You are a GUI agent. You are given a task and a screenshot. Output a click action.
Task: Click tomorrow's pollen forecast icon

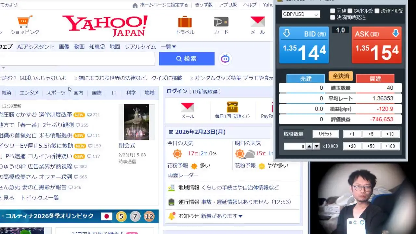click(262, 166)
